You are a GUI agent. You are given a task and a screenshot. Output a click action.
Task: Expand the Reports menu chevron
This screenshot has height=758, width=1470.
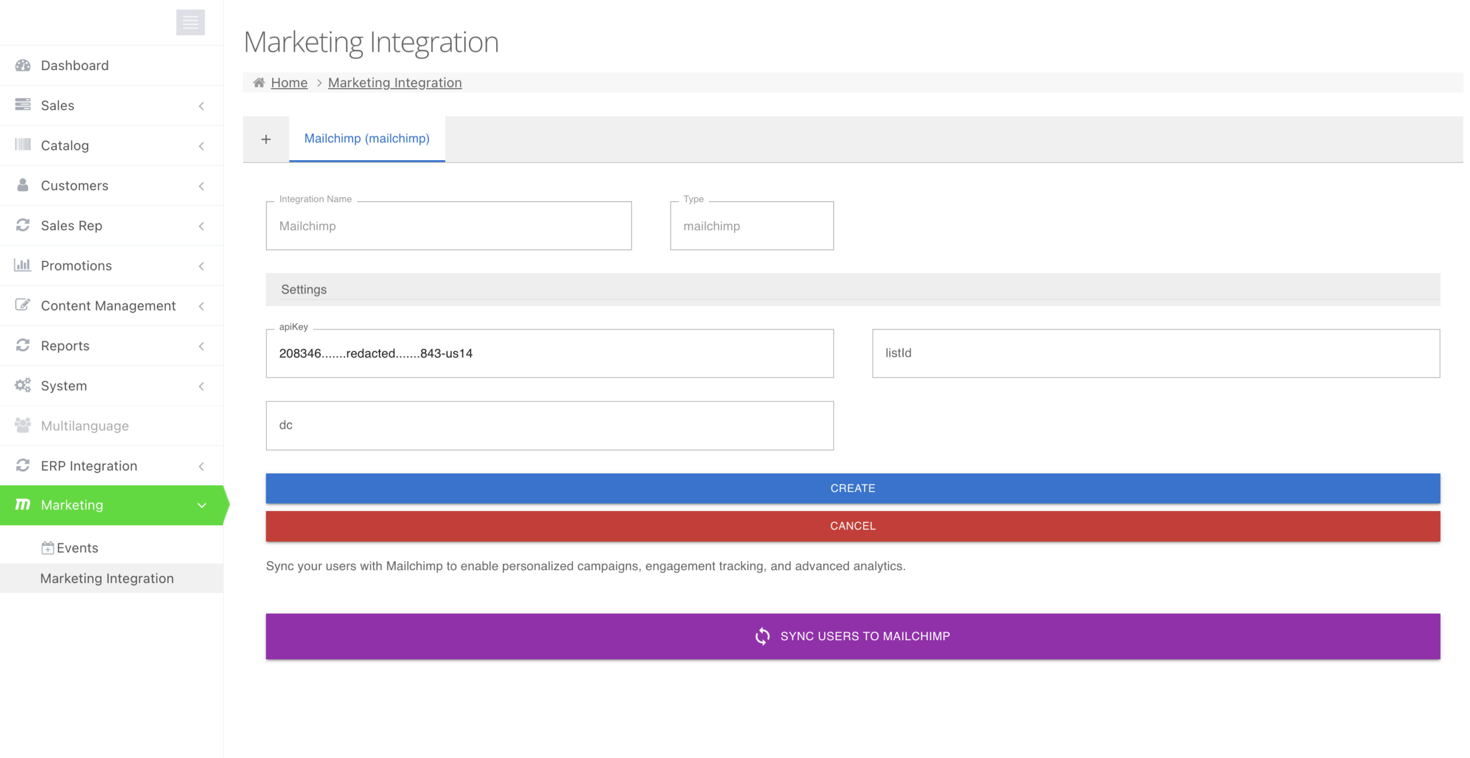pos(202,346)
